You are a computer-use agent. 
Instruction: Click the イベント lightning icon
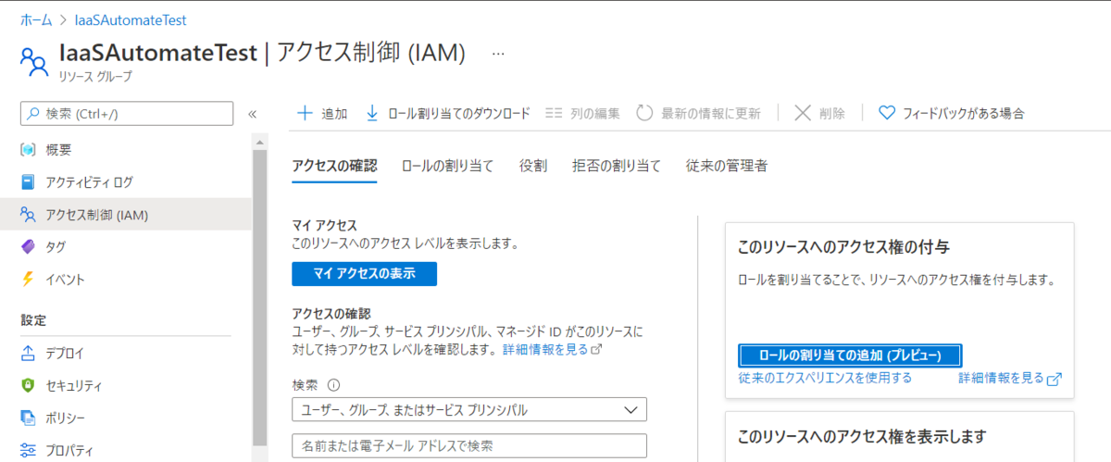(28, 280)
